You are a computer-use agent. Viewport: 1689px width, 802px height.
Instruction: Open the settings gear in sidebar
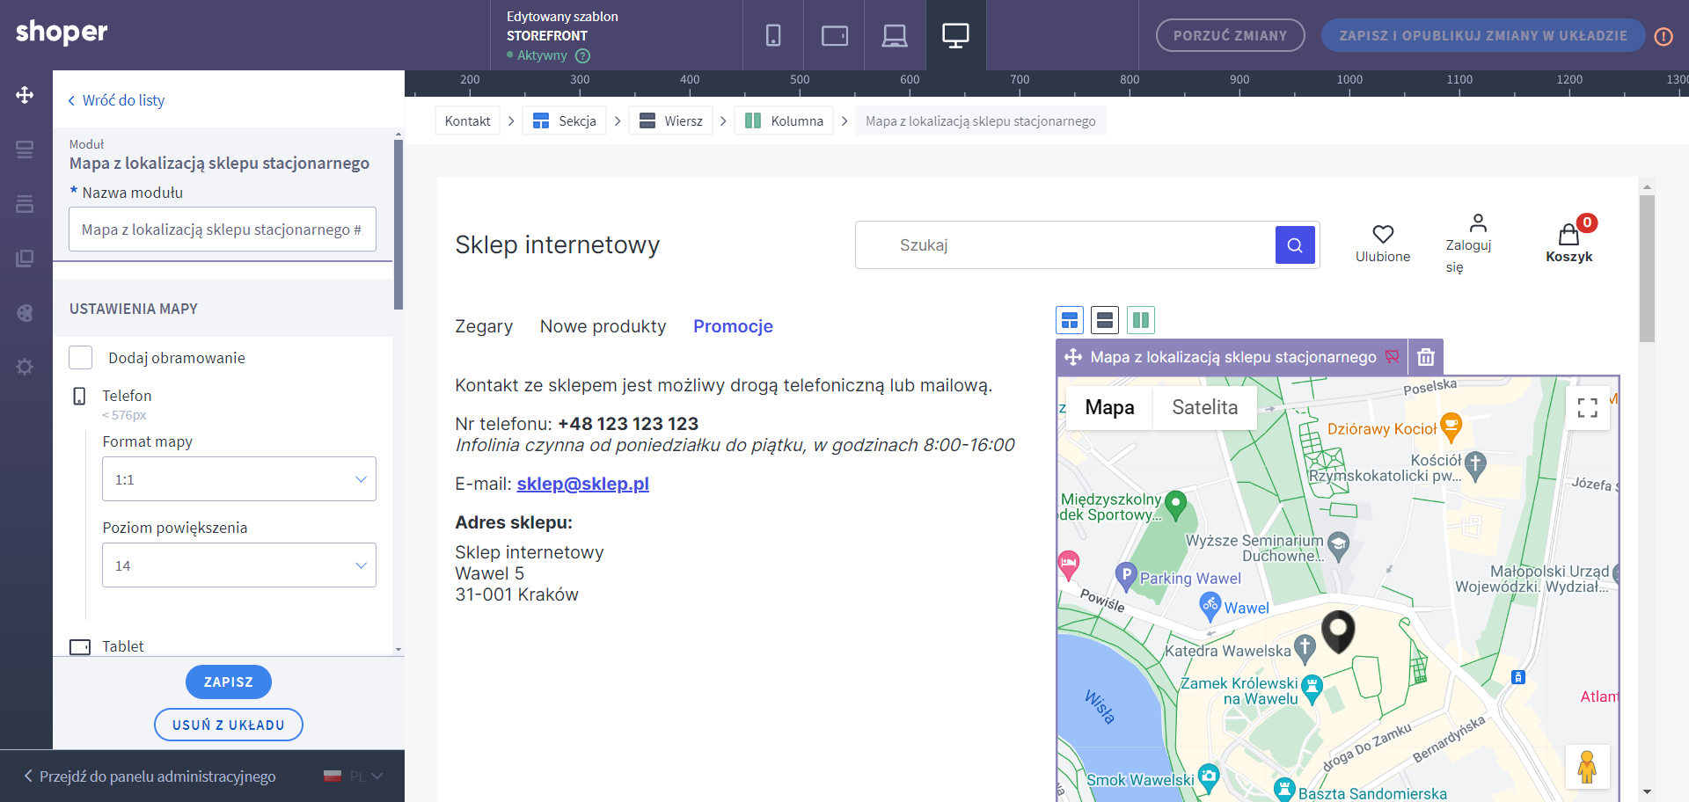point(25,367)
